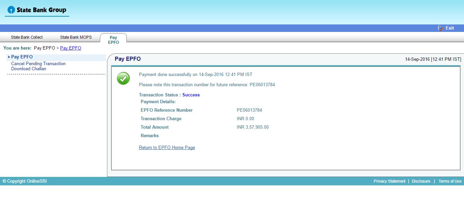Open Download Challan in sidebar

[29, 69]
